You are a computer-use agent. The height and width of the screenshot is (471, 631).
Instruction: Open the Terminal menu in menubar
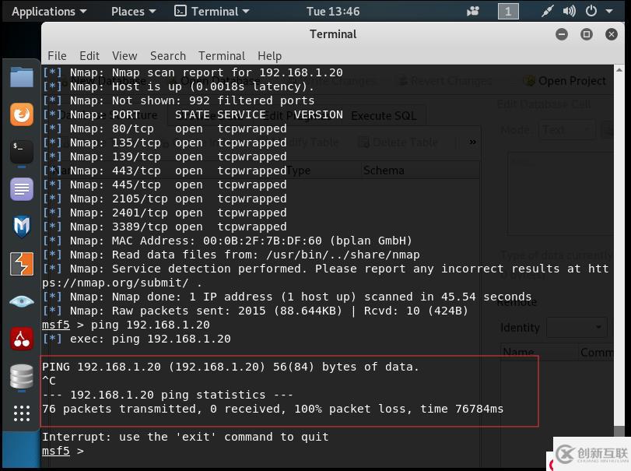click(221, 56)
